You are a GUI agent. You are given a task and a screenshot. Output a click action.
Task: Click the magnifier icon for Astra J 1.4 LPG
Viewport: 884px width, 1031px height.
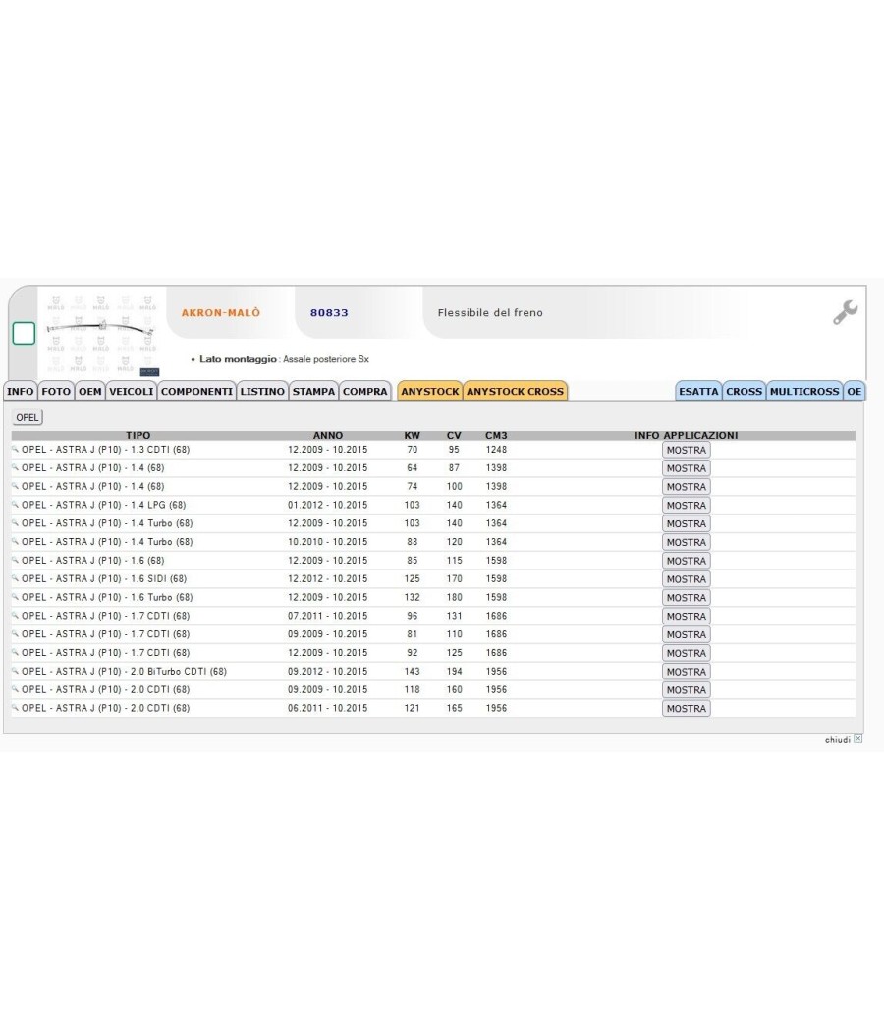click(15, 505)
